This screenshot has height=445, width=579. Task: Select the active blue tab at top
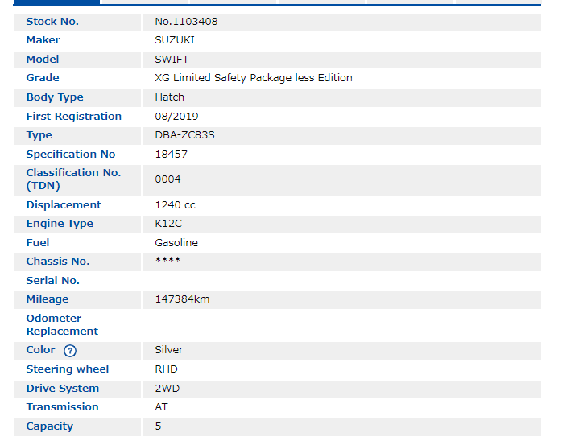click(56, 2)
